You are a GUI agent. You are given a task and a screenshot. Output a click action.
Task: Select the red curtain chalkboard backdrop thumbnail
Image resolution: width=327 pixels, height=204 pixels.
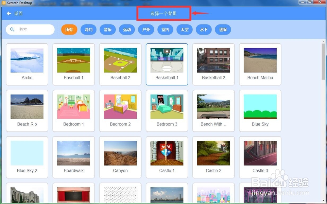coord(74,195)
